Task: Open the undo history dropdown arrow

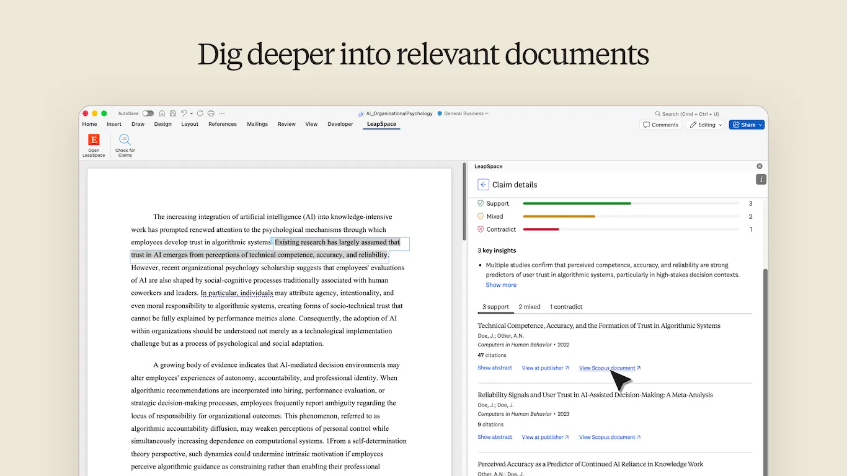Action: click(191, 113)
